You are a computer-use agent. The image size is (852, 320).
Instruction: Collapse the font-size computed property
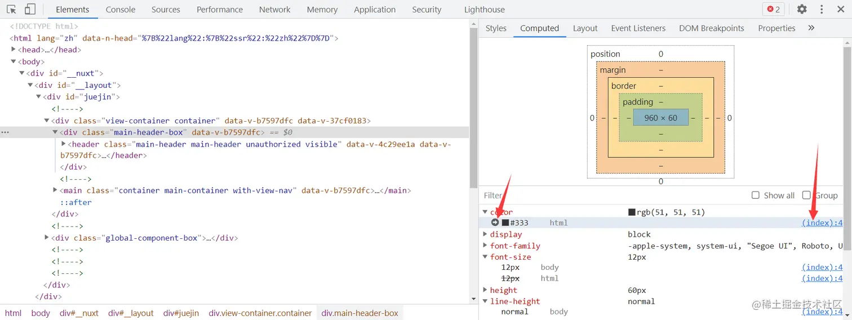pyautogui.click(x=485, y=257)
